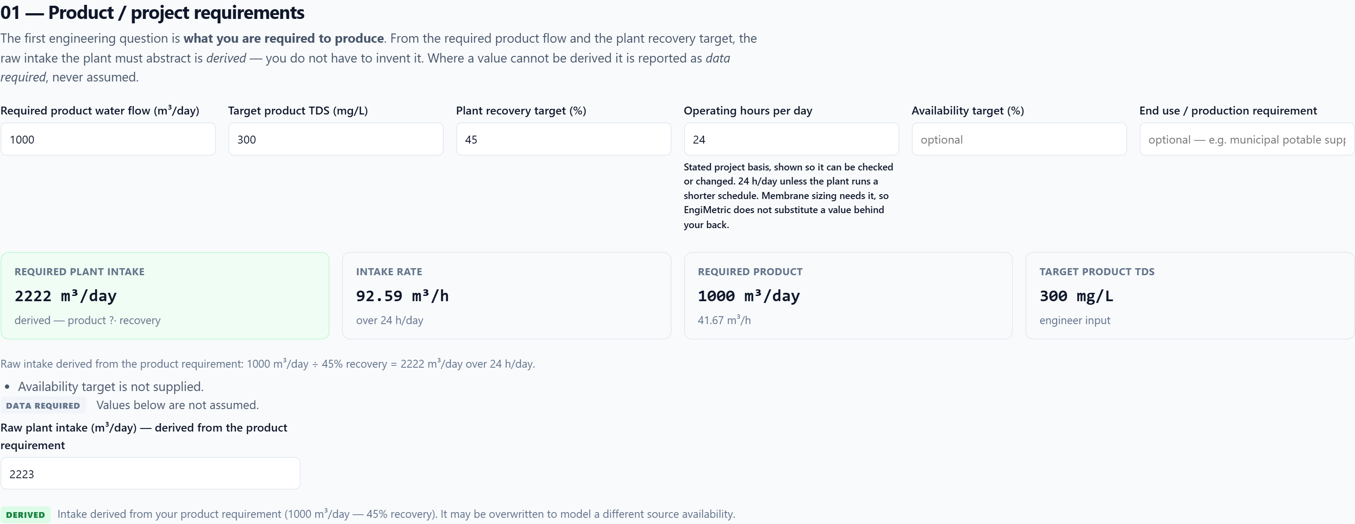Click the Intake Rate 92.59 m³/h card
Image resolution: width=1355 pixels, height=524 pixels.
[x=506, y=296]
